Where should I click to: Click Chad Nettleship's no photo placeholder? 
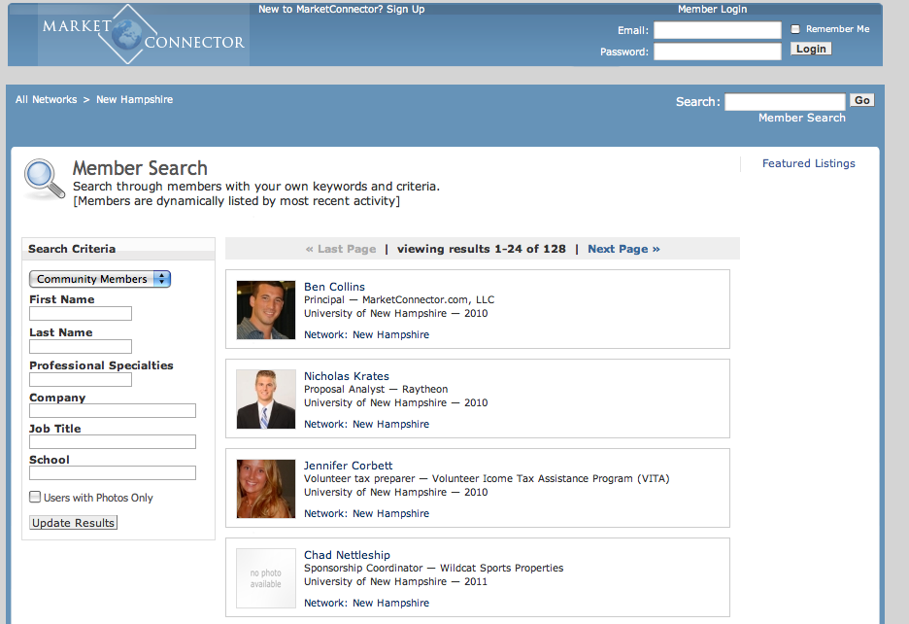pyautogui.click(x=265, y=578)
